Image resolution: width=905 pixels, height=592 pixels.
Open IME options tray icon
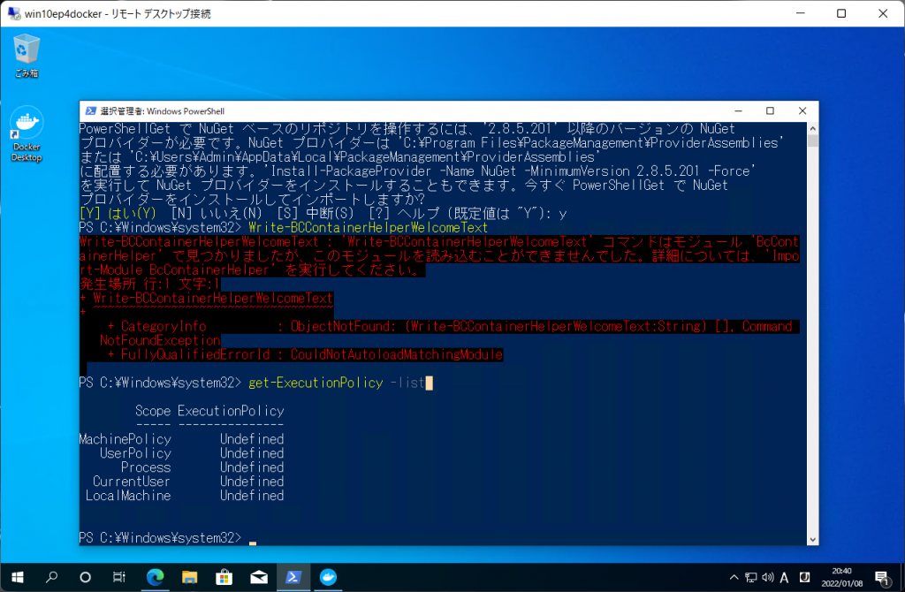tap(804, 577)
